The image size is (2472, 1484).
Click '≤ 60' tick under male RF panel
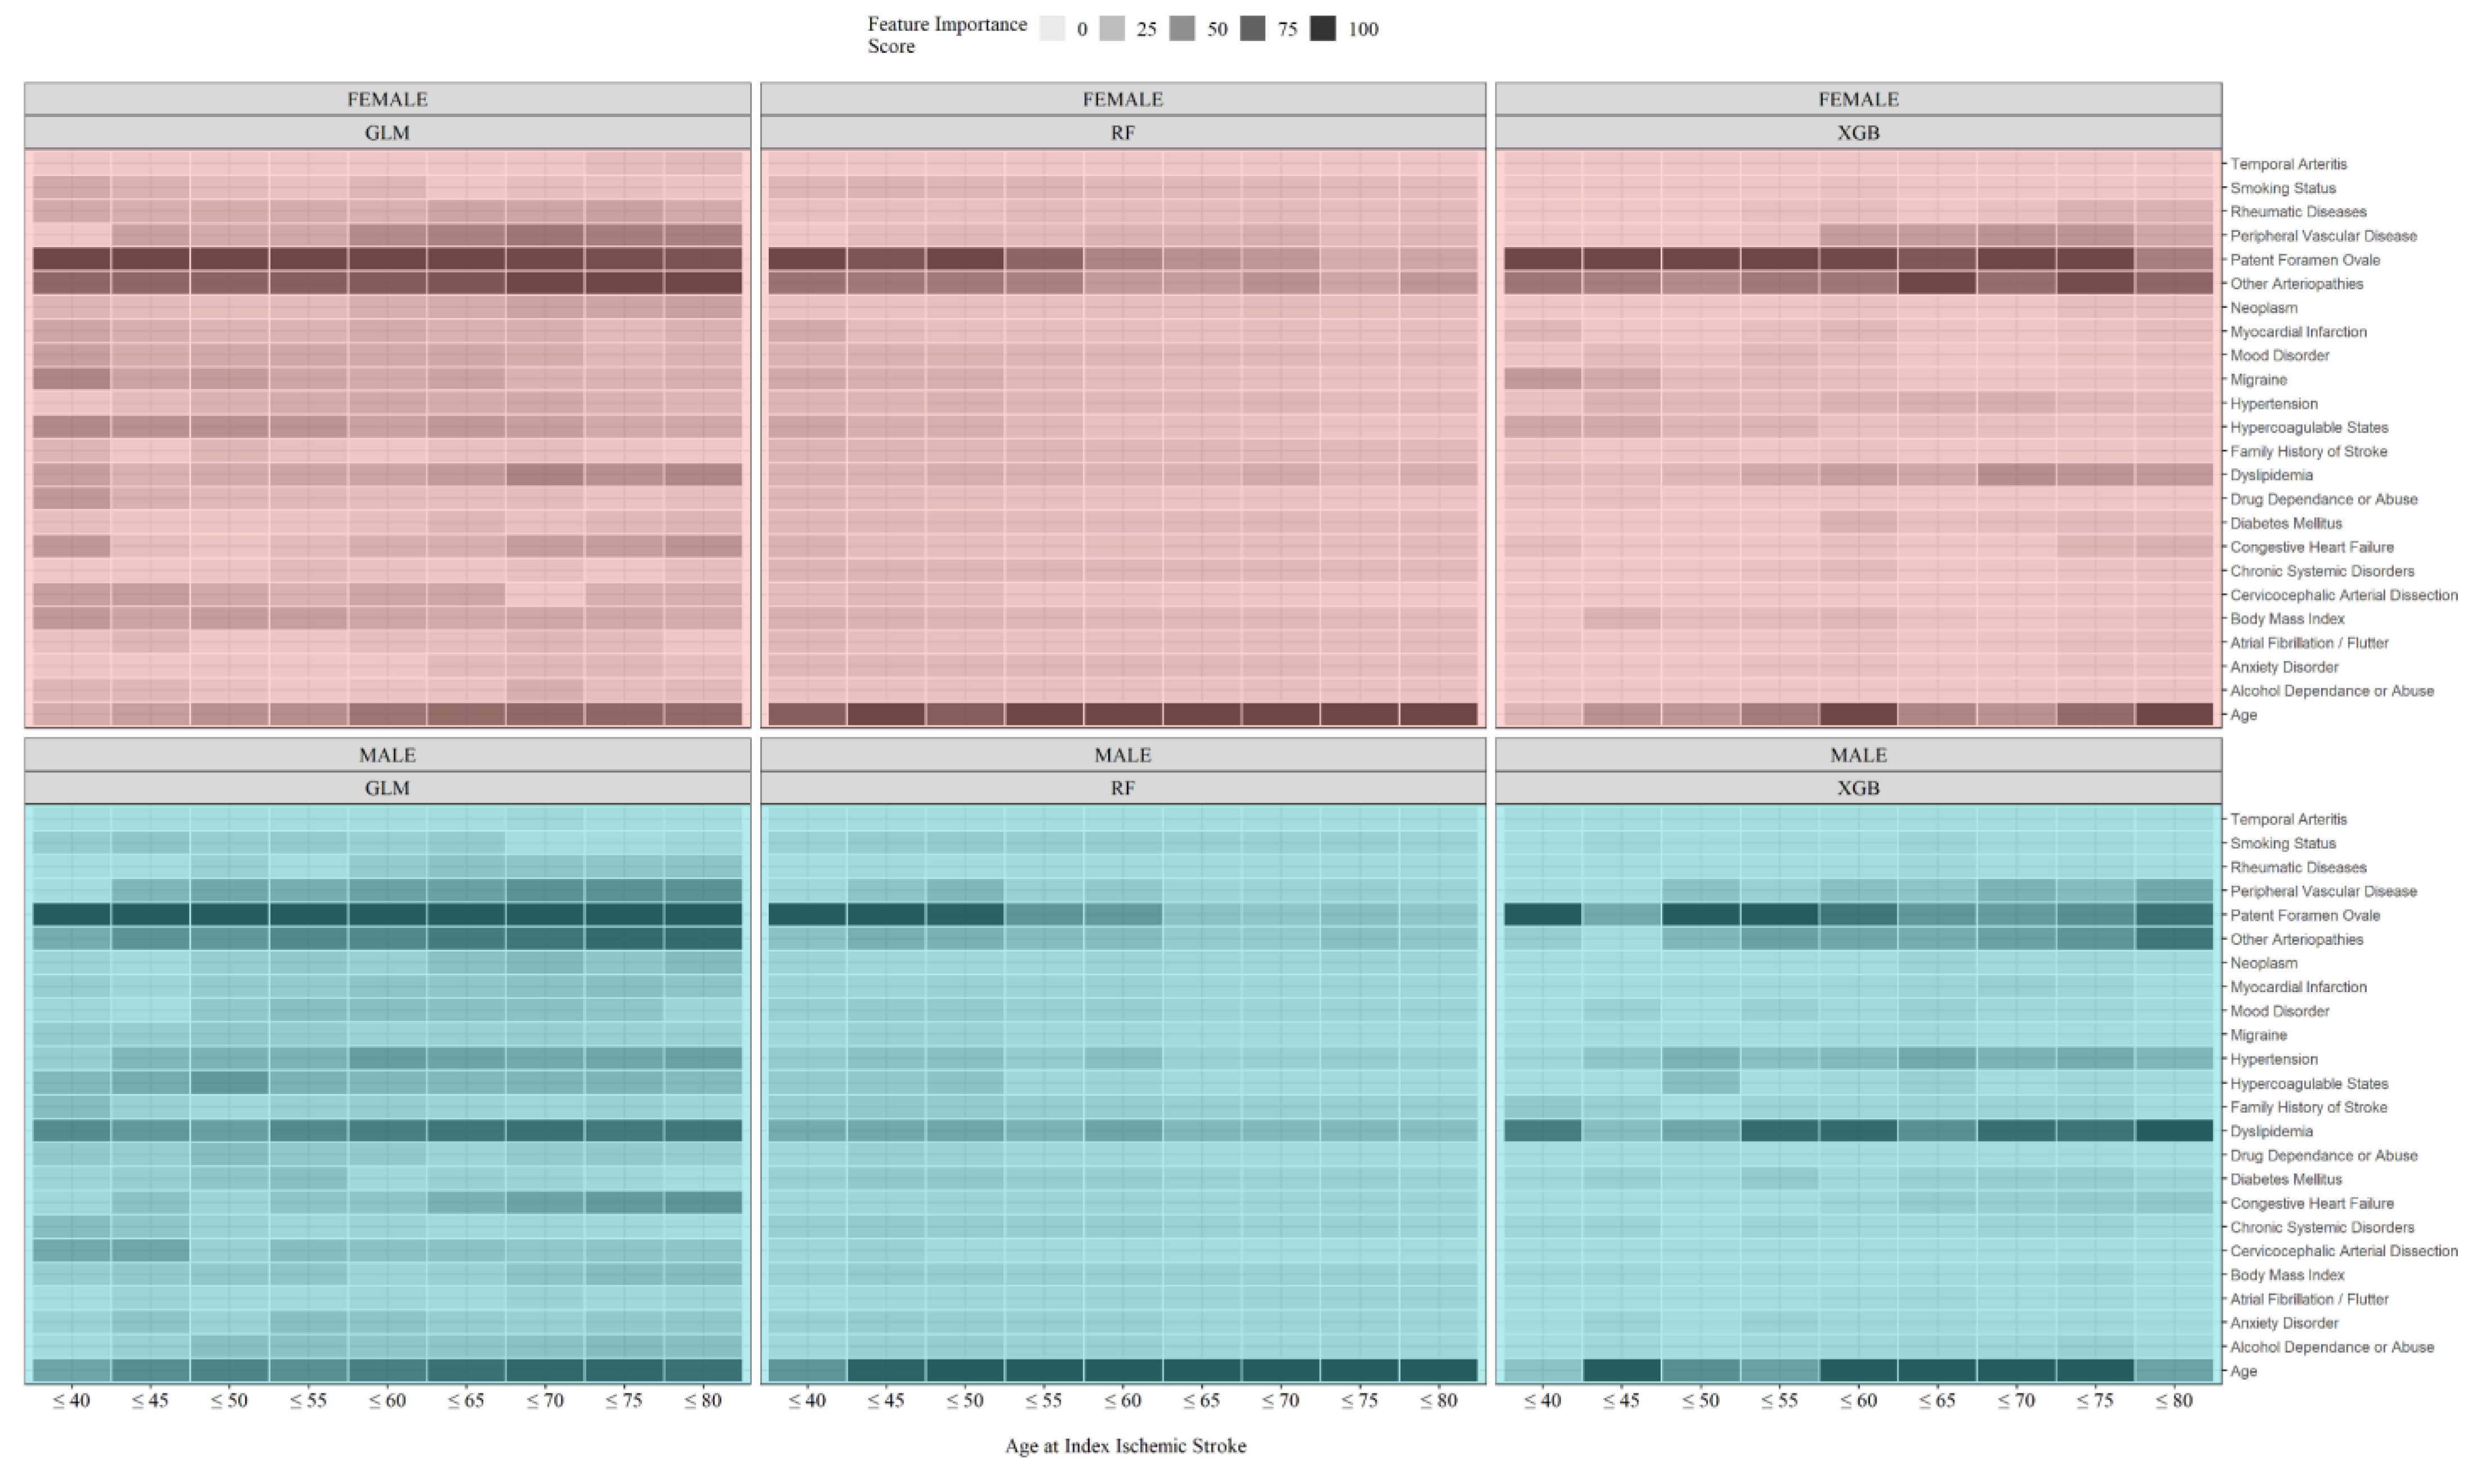click(1123, 1401)
